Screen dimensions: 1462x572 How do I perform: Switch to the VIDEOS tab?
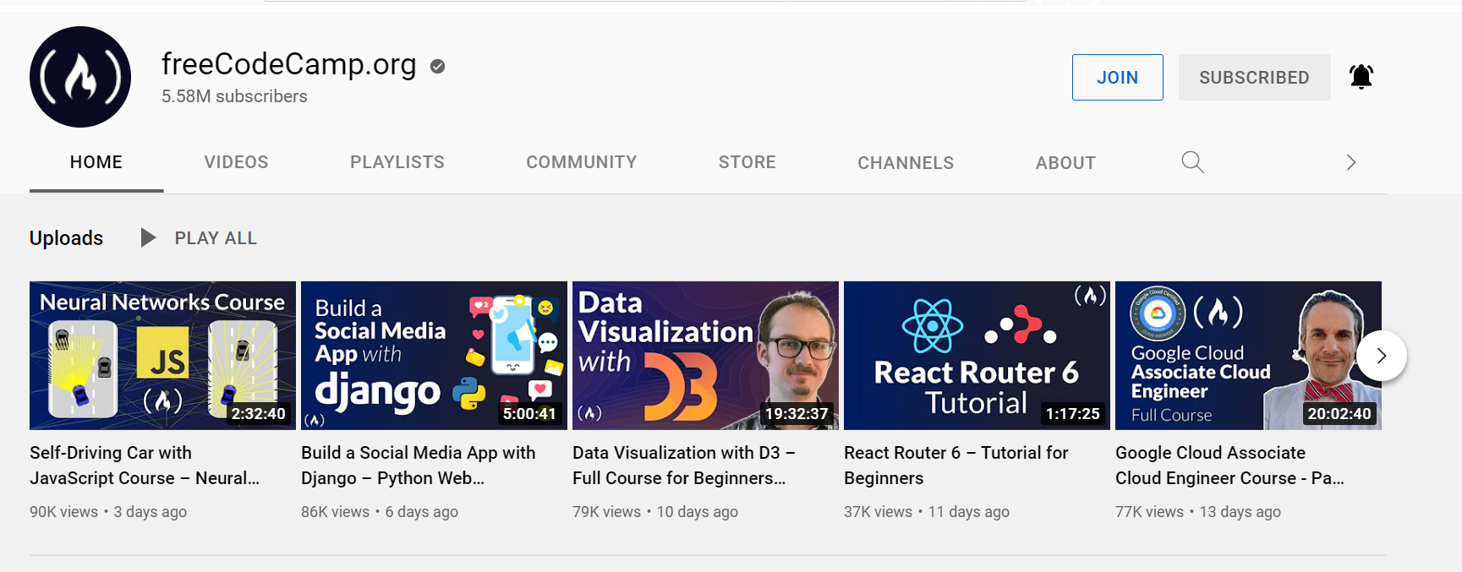click(236, 162)
